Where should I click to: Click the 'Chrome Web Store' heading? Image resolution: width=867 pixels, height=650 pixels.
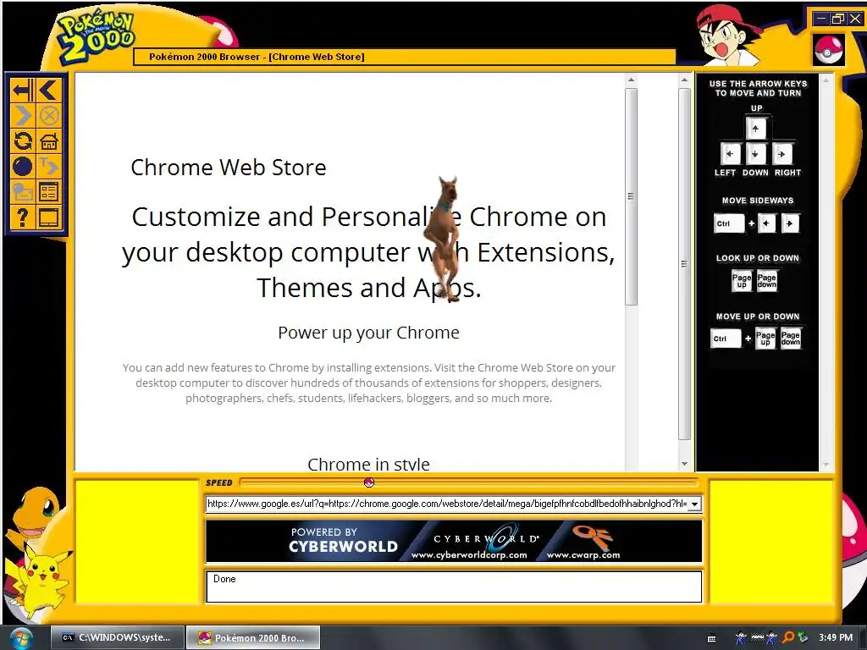click(x=229, y=168)
